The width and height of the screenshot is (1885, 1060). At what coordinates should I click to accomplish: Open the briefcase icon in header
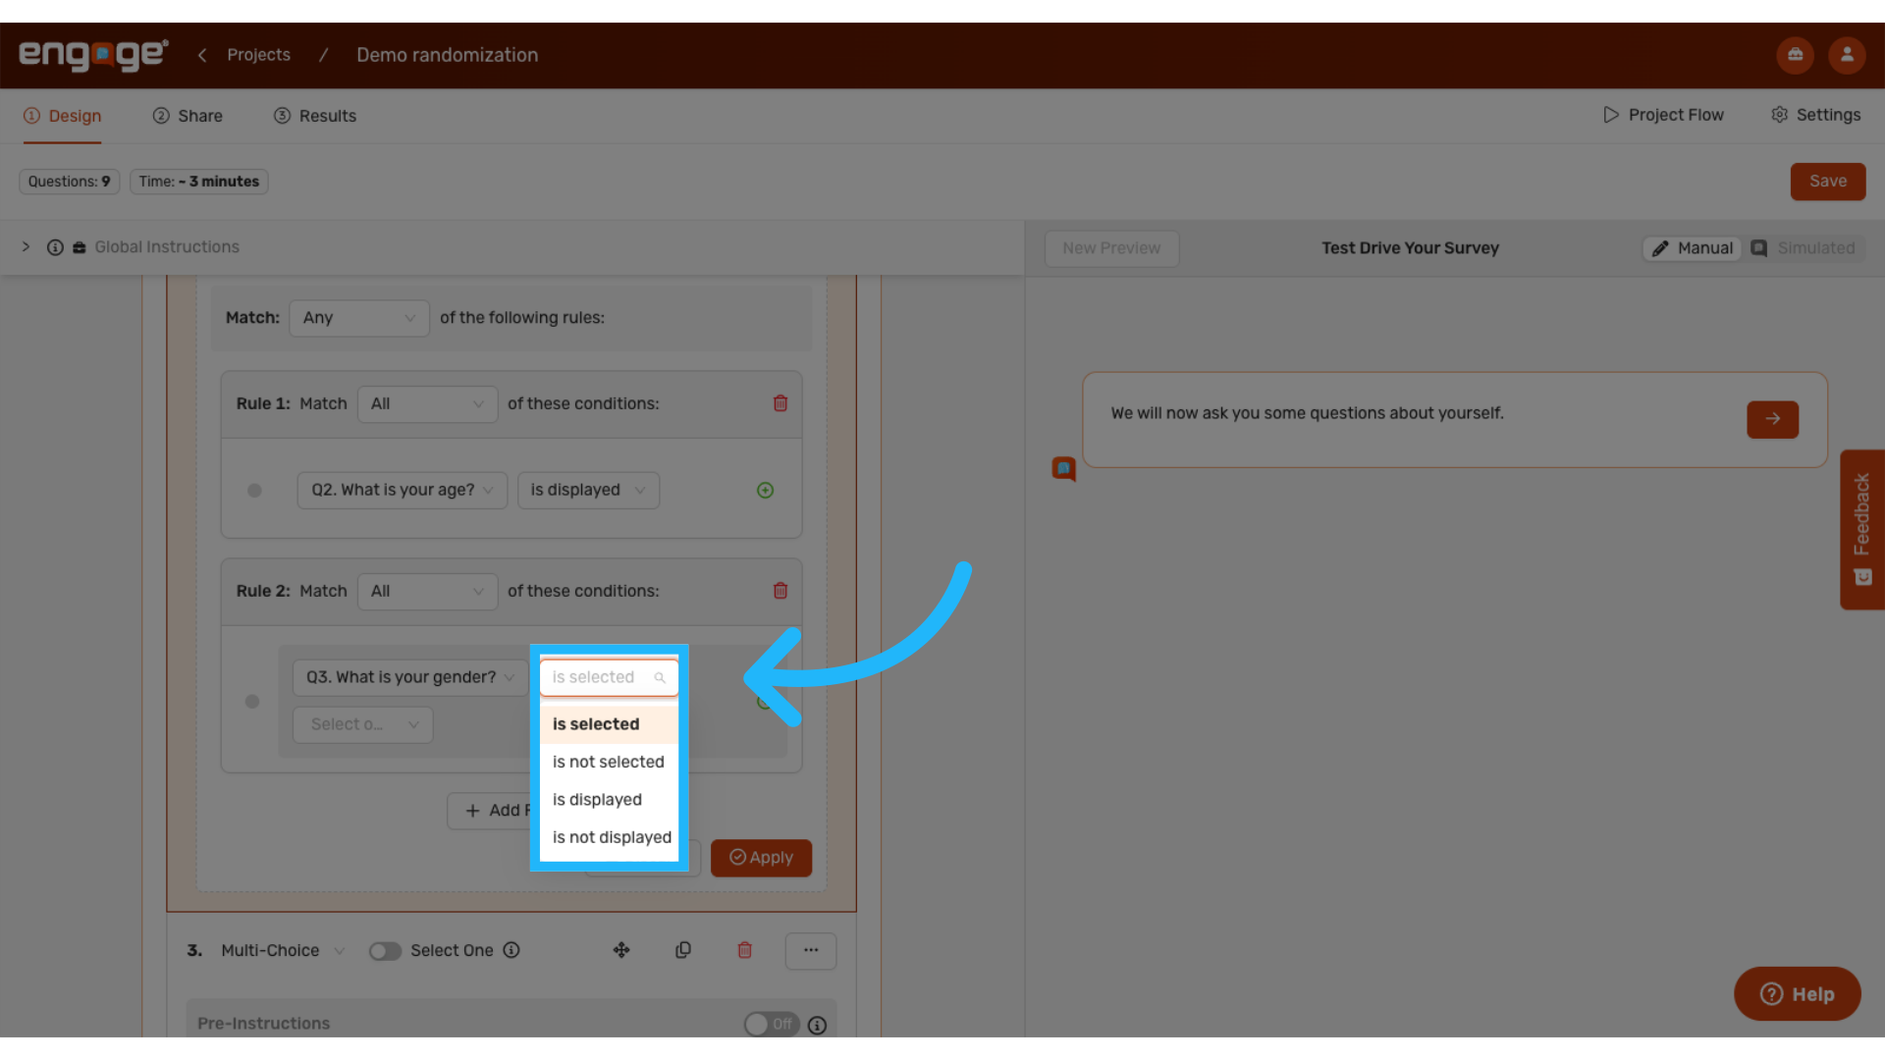(x=1795, y=55)
